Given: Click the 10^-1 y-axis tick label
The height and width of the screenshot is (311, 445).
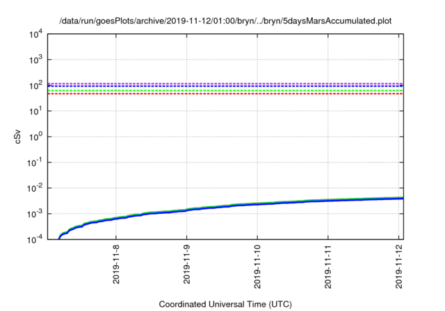Looking at the screenshot, I should [35, 162].
